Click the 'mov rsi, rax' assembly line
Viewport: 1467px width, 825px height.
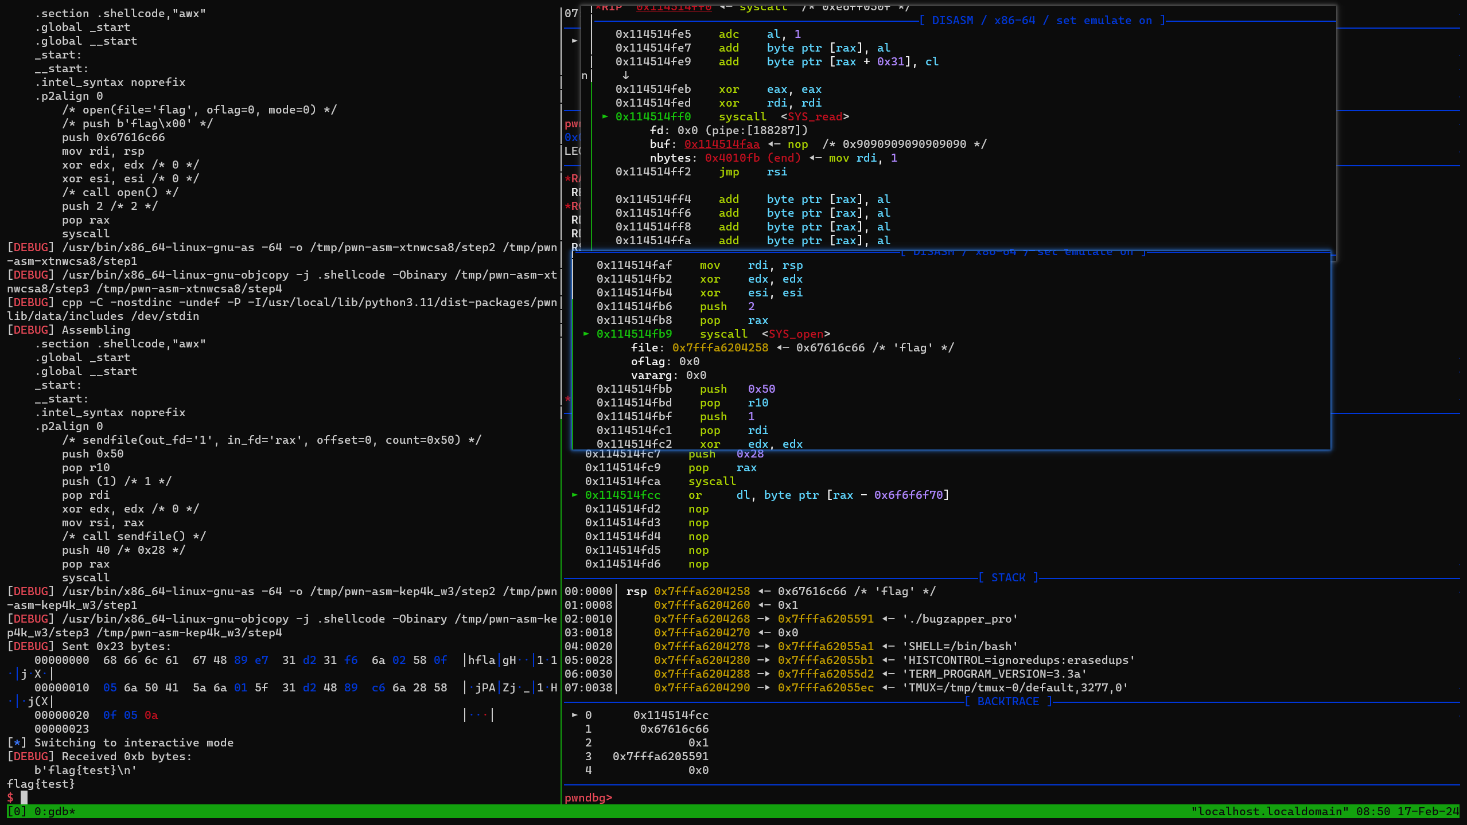pyautogui.click(x=103, y=522)
